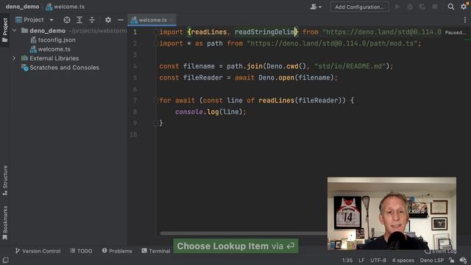Screen dimensions: 471x265
Task: Click welcome.ts breadcrumb in navigation bar
Action: (x=65, y=7)
